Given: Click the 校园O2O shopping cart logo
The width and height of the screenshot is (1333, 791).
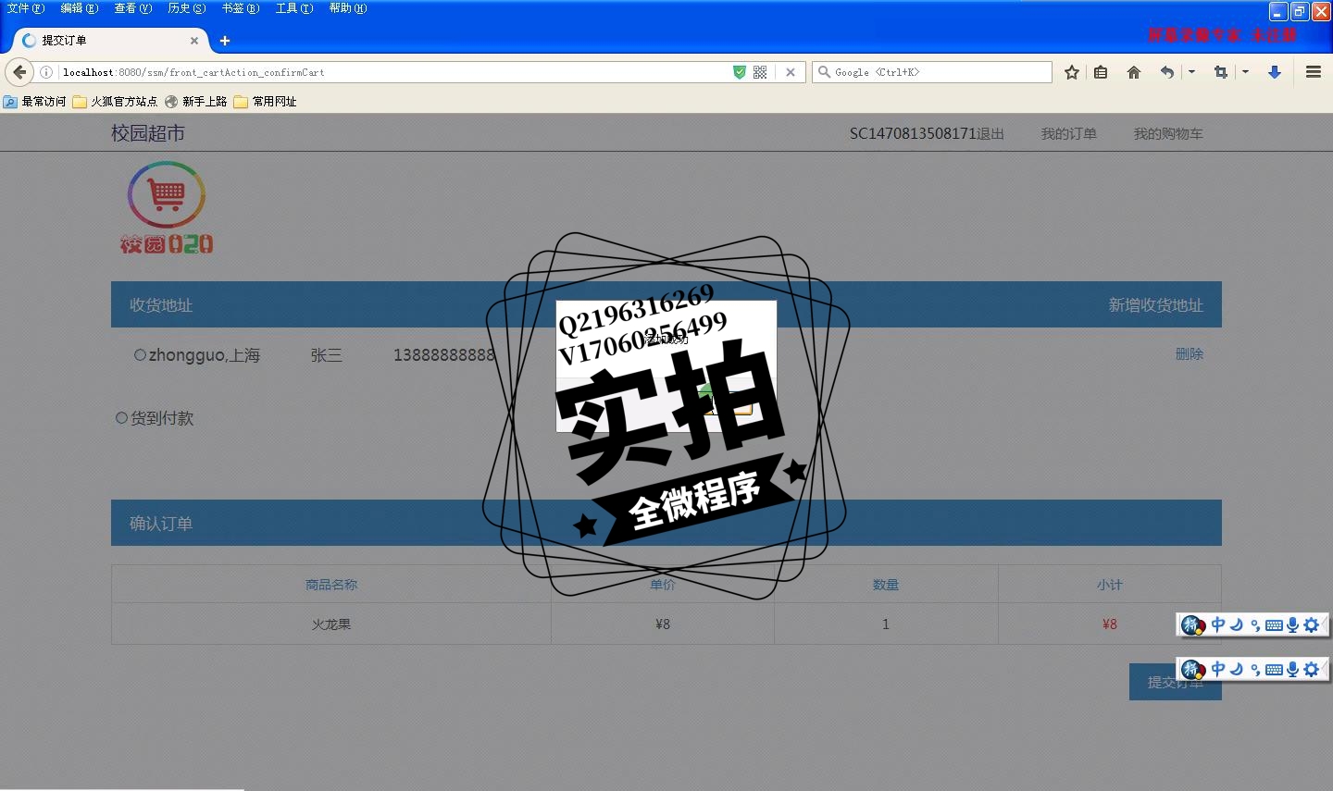Looking at the screenshot, I should (x=167, y=207).
